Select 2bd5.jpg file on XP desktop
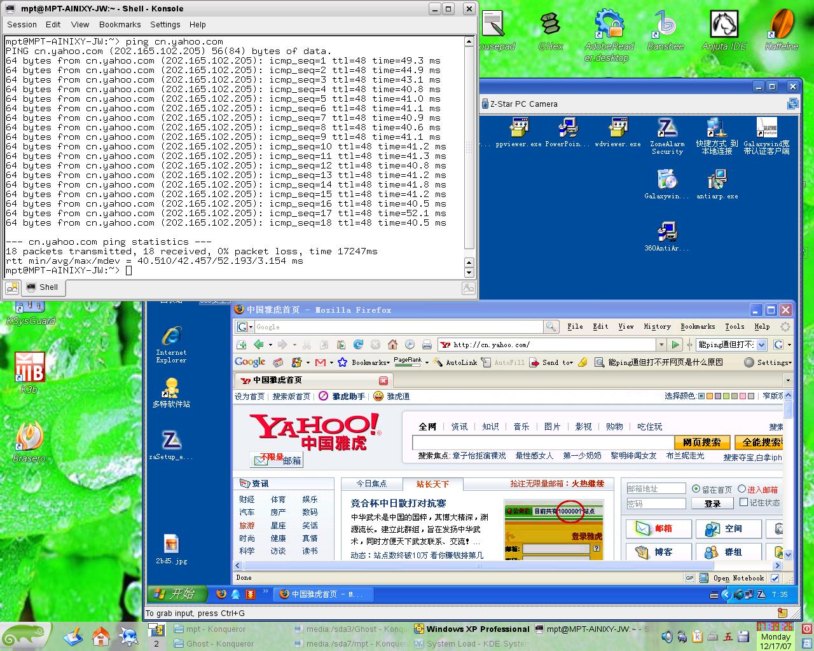The image size is (814, 651). coord(171,549)
